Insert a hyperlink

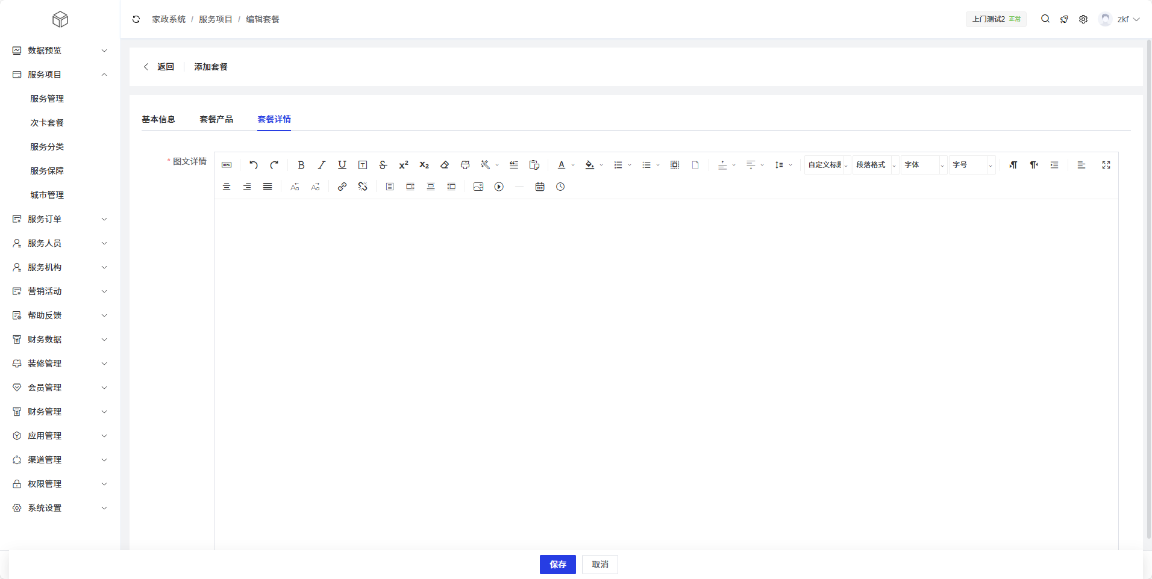342,187
